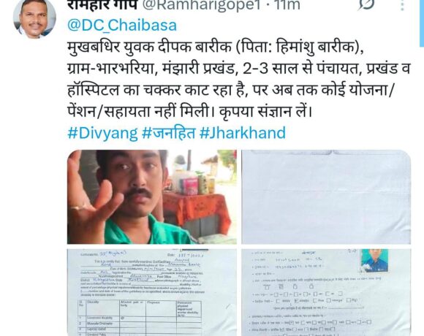Image resolution: width=424 pixels, height=336 pixels.
Task: Select the blue bar on the right edge
Action: point(422,23)
